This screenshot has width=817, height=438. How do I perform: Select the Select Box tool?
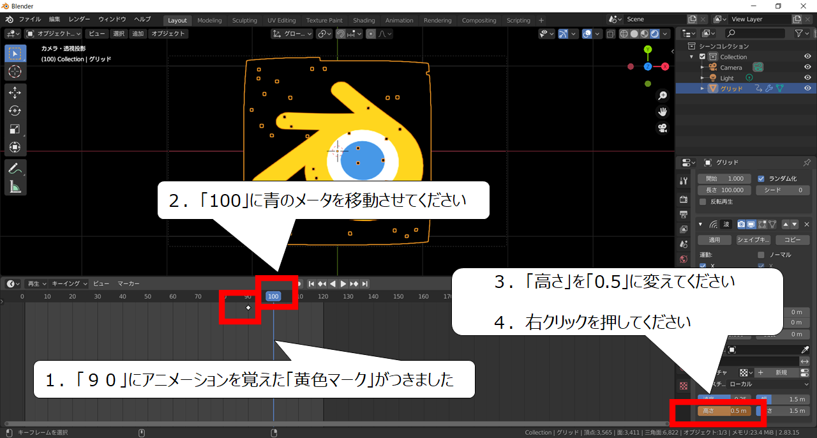pyautogui.click(x=15, y=54)
